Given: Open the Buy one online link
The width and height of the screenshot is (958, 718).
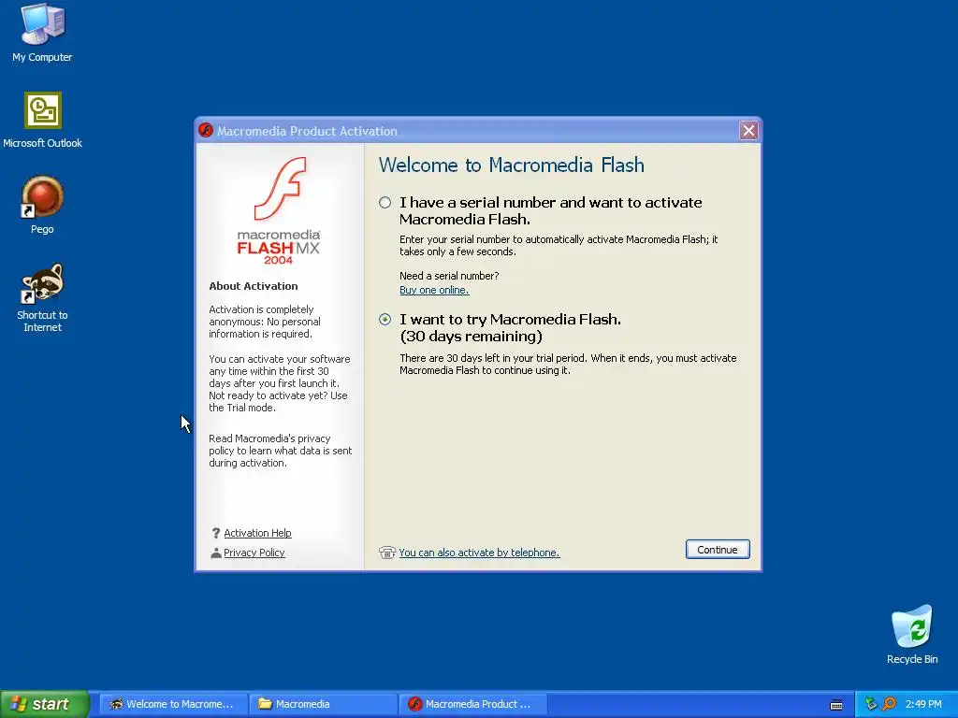Looking at the screenshot, I should pyautogui.click(x=434, y=290).
